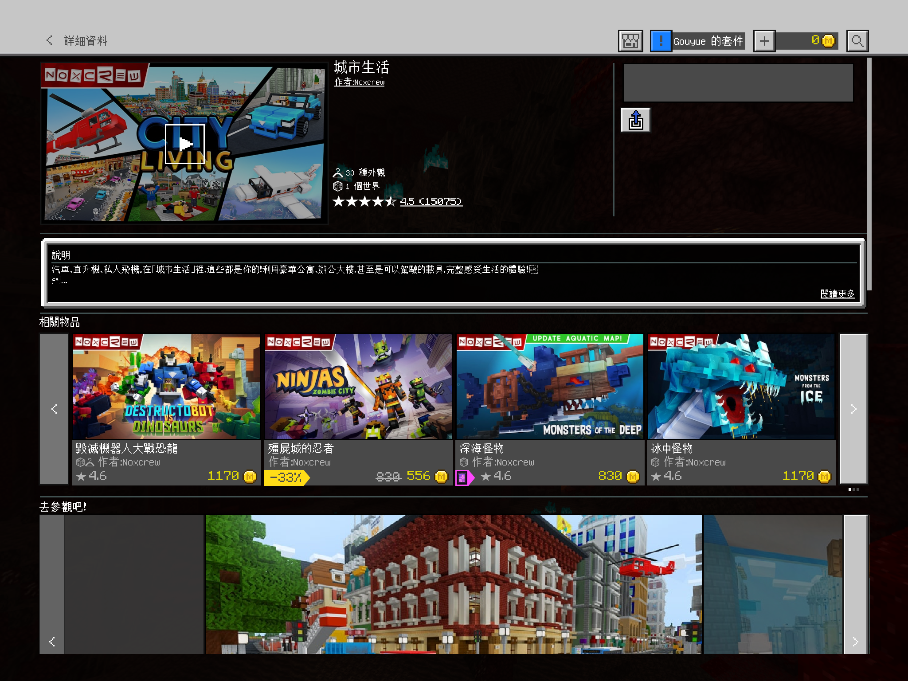Open the 4.5 (15075) ratings link

(431, 202)
